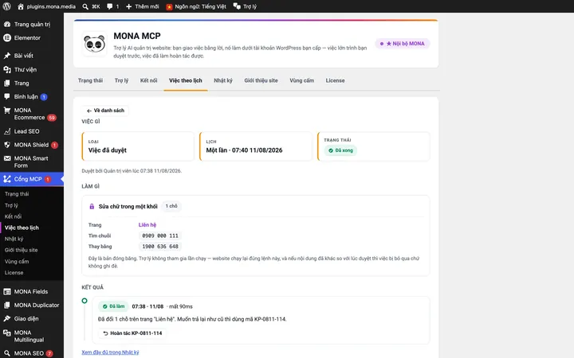Click the Trang pages icon
Image resolution: width=574 pixels, height=358 pixels.
coord(7,83)
